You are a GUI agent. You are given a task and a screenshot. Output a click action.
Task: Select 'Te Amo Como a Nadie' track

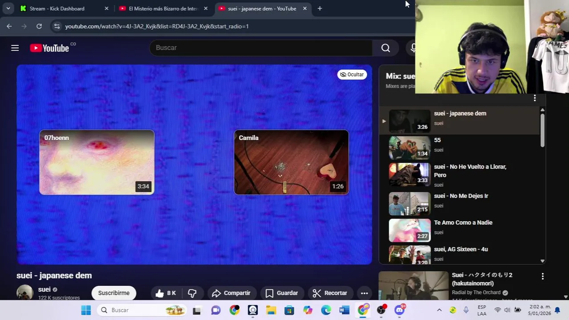459,230
